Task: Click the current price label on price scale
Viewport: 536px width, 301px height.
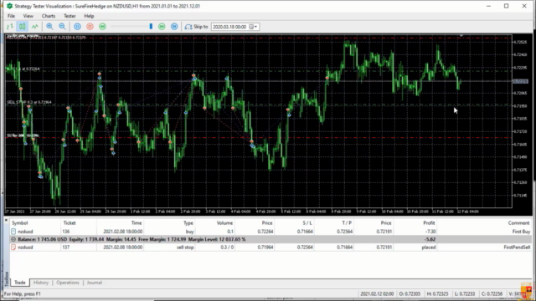Action: coord(521,81)
